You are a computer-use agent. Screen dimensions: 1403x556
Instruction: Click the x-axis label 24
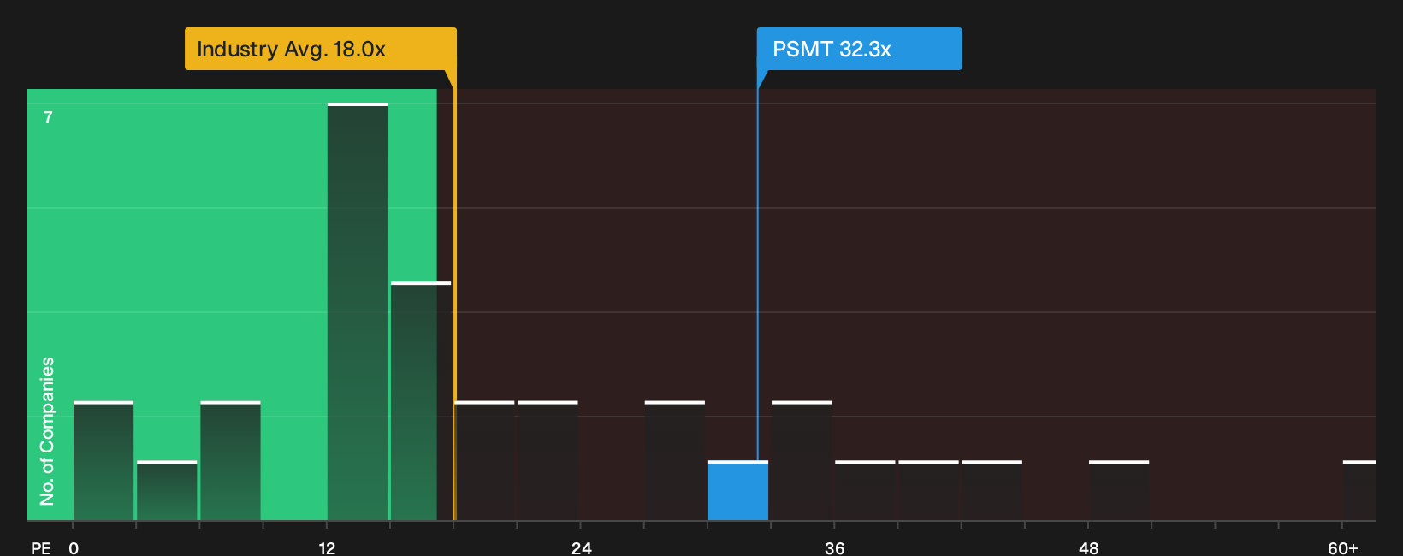(x=582, y=547)
